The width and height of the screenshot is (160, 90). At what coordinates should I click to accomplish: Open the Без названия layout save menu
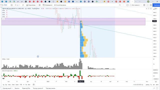click(x=135, y=5)
